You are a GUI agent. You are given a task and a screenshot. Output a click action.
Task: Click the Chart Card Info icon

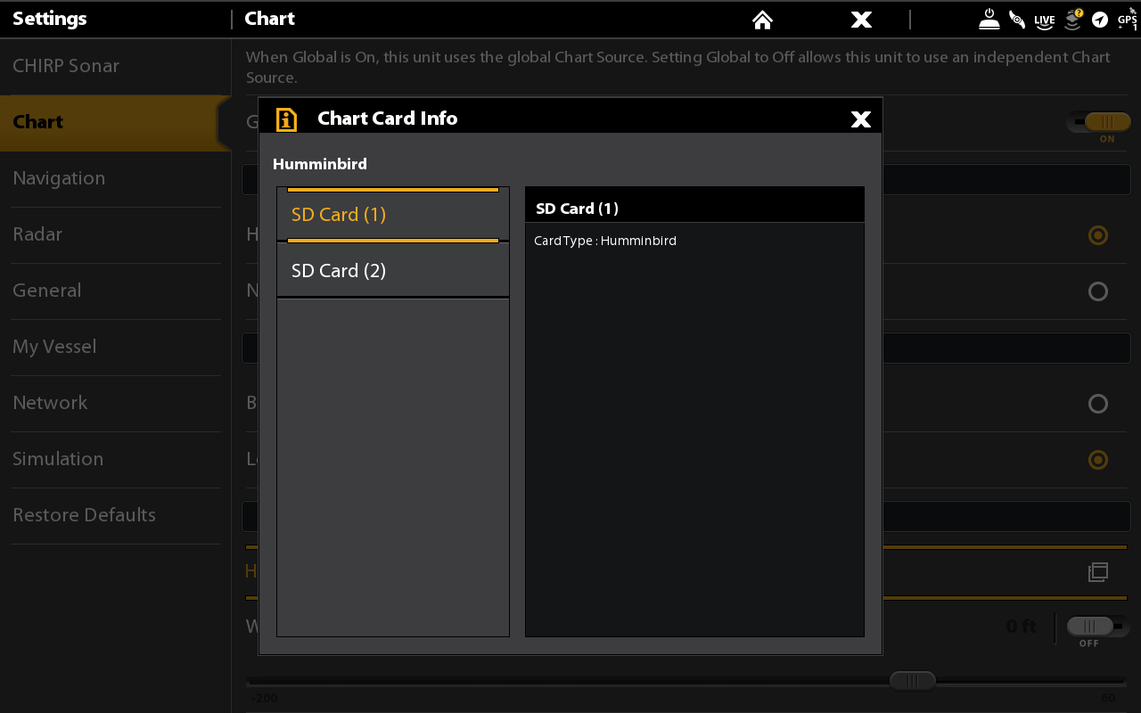[x=286, y=119]
